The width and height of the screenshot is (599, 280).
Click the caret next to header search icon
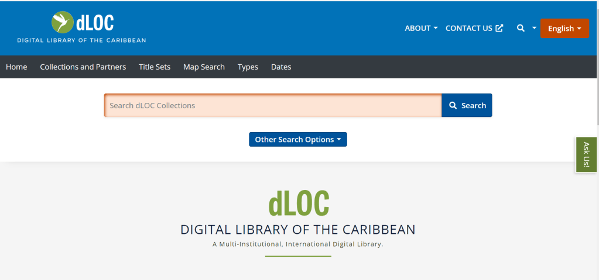(534, 28)
